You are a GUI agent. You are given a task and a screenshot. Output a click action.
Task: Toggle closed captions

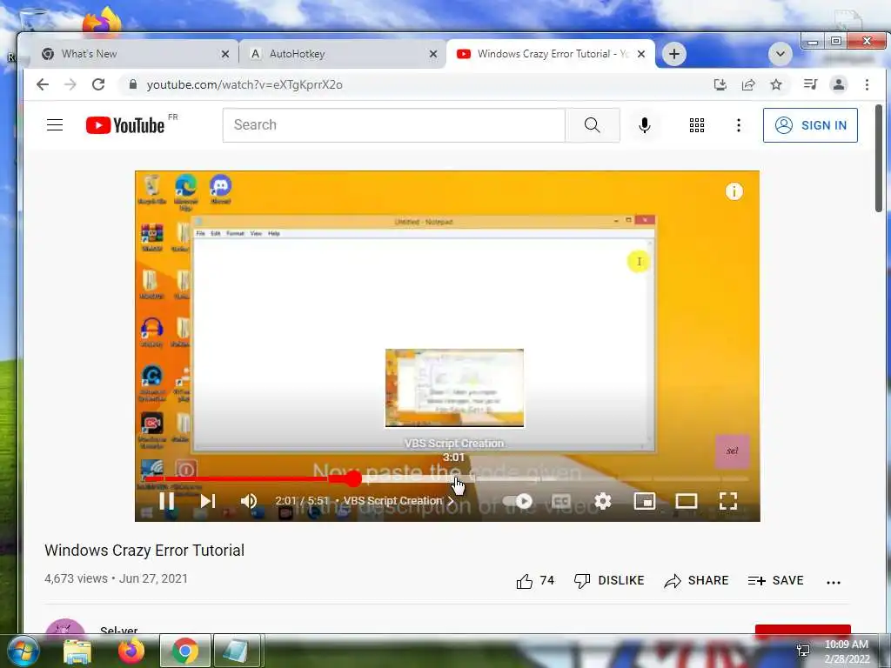(x=561, y=501)
